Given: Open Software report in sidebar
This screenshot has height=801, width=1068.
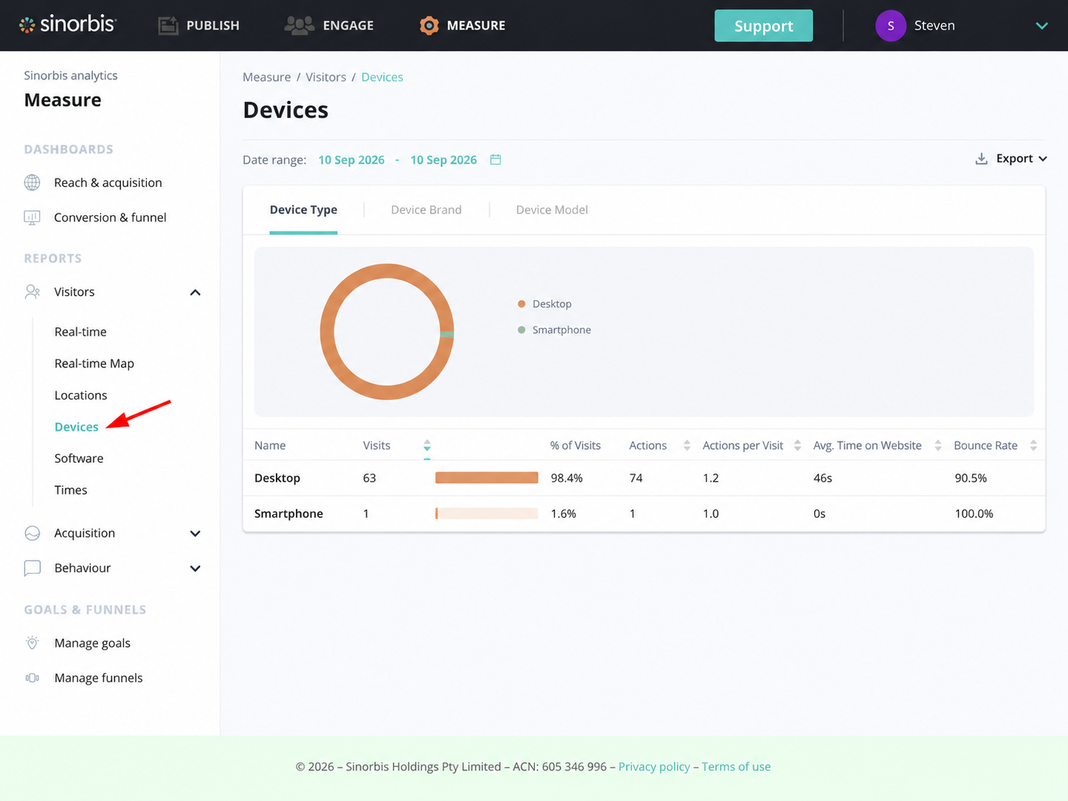Looking at the screenshot, I should (x=79, y=459).
